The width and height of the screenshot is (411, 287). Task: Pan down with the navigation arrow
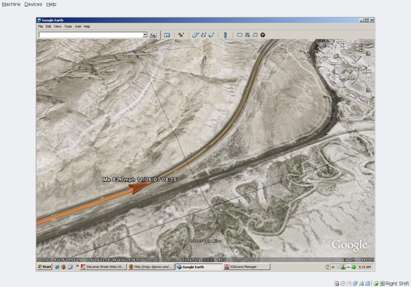342,80
